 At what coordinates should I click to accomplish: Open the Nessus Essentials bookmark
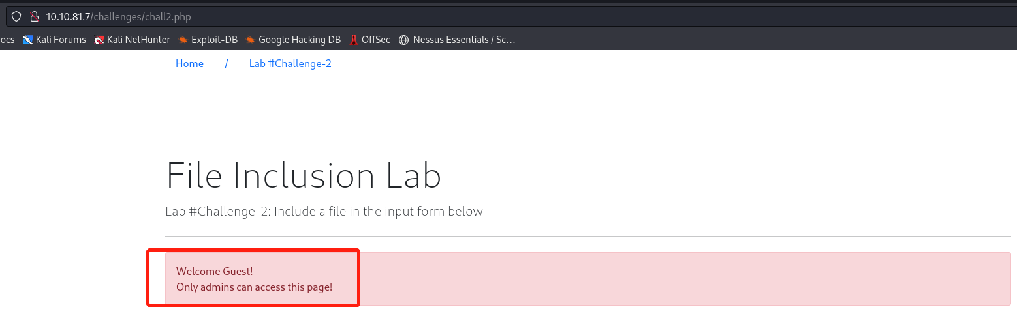457,40
